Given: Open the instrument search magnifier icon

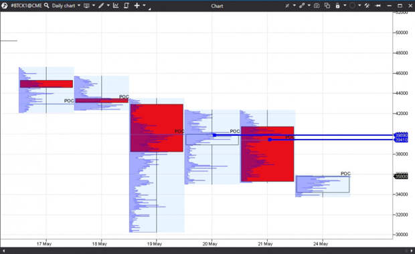Looking at the screenshot, I should pos(47,5).
